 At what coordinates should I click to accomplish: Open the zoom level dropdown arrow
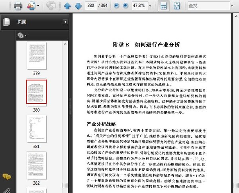click(x=150, y=6)
